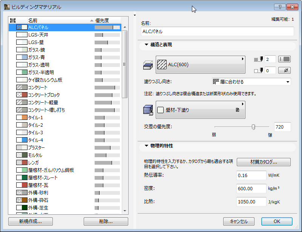This screenshot has width=302, height=232.
Task: Click the panel collapse arrow above divider
Action: point(135,15)
